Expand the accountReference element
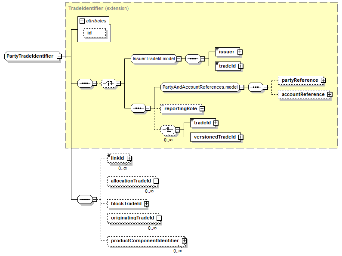Viewport: 342px width, 256px height. [330, 94]
